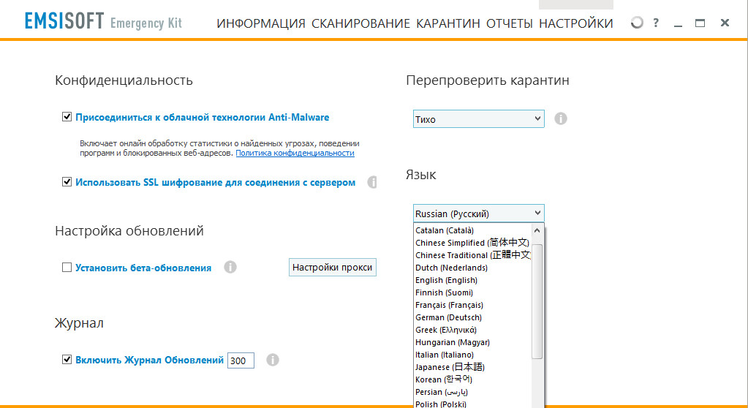748x408 pixels.
Task: Open the СКАНИРОВАНИЕ tab
Action: (360, 23)
